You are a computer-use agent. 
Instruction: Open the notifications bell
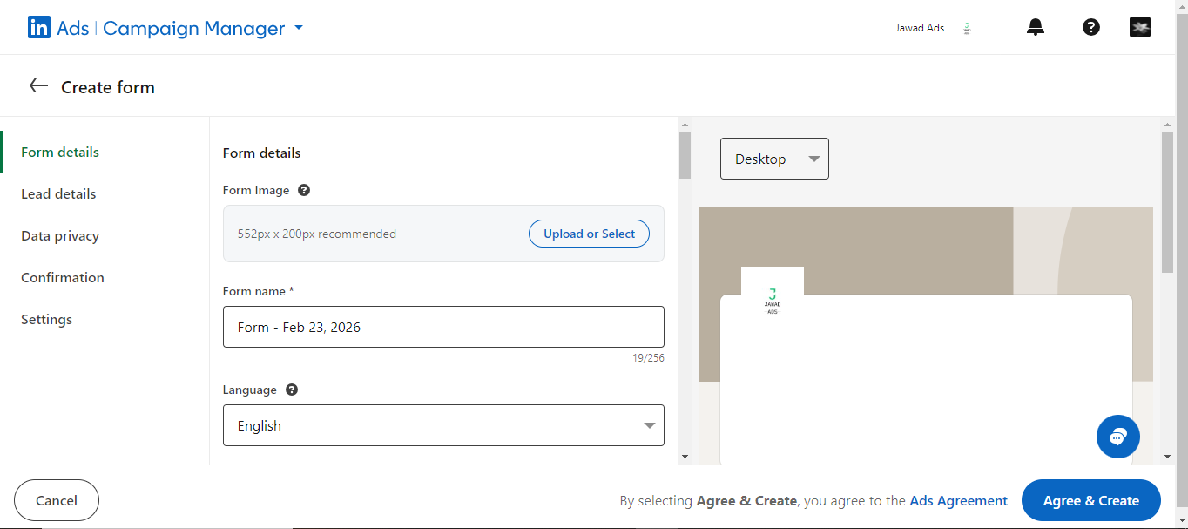pos(1036,28)
